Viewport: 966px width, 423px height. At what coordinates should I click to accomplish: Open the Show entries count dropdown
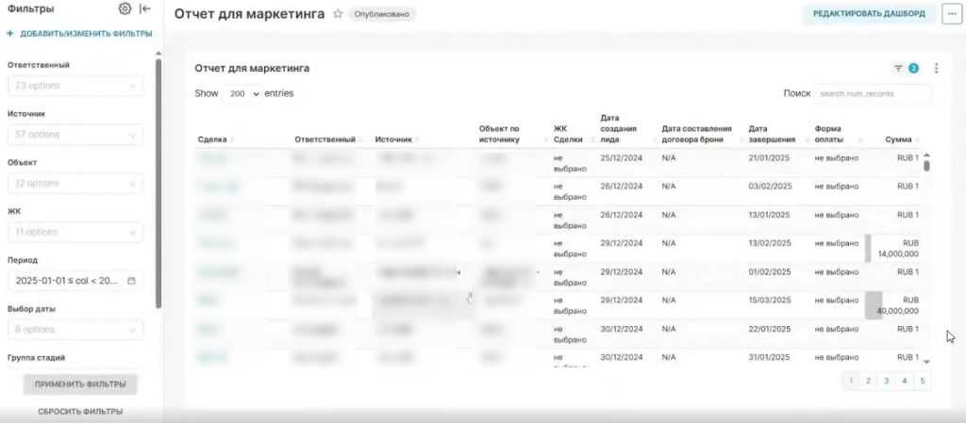point(243,94)
